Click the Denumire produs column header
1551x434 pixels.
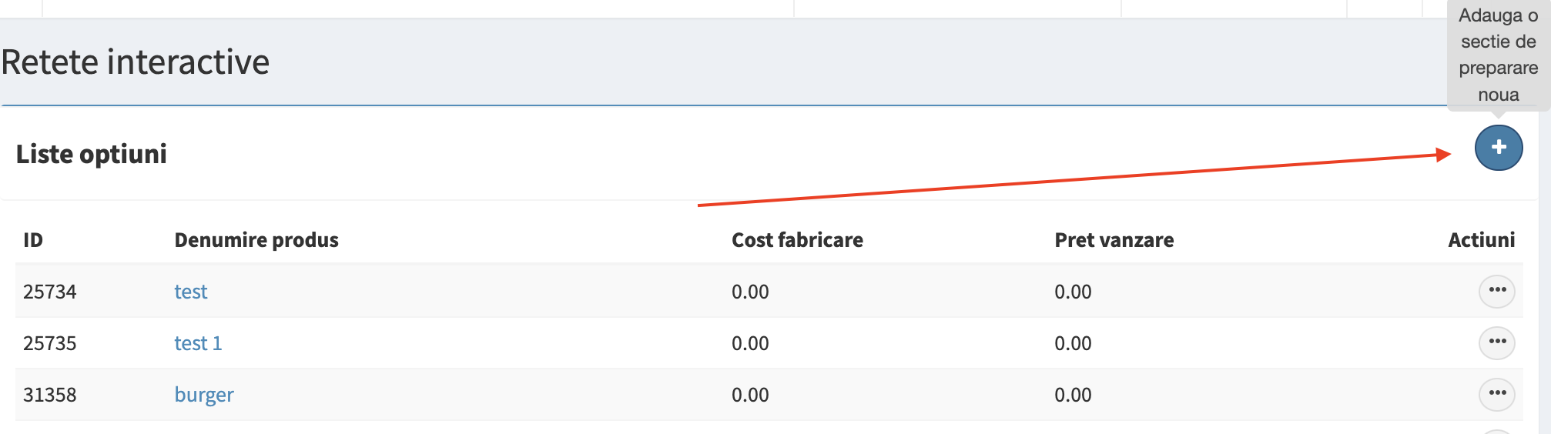tap(256, 240)
